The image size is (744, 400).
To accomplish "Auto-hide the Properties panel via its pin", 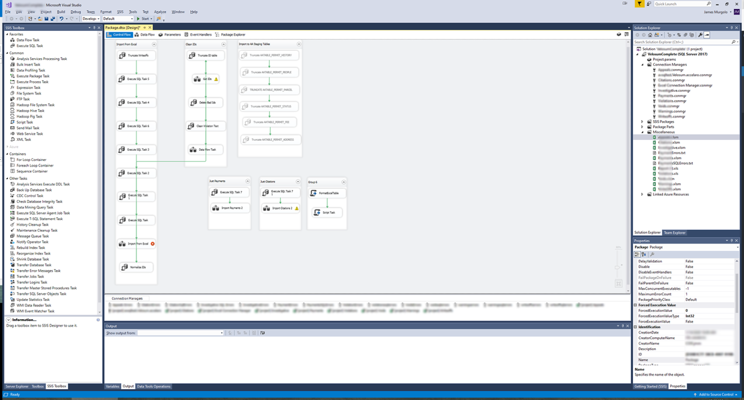I will pos(732,240).
